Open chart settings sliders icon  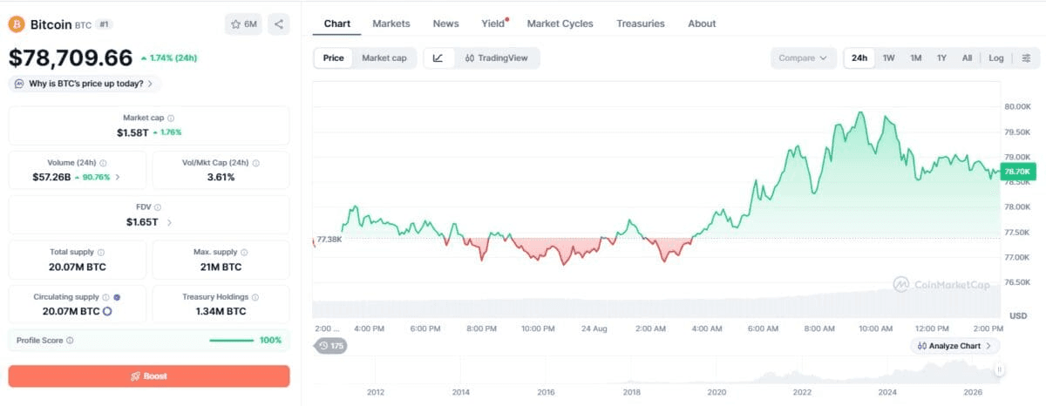tap(1026, 58)
